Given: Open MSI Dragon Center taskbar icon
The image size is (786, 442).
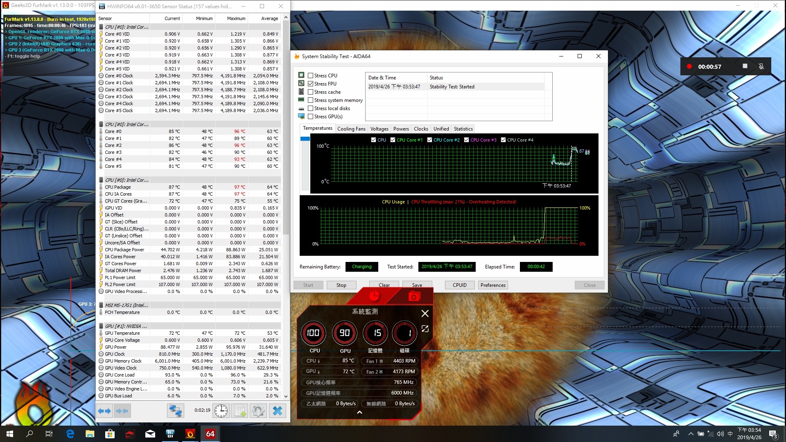Looking at the screenshot, I should tap(130, 434).
